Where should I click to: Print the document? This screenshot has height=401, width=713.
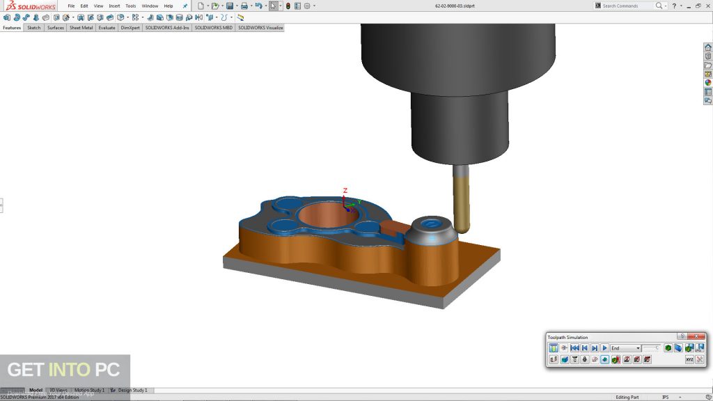244,6
